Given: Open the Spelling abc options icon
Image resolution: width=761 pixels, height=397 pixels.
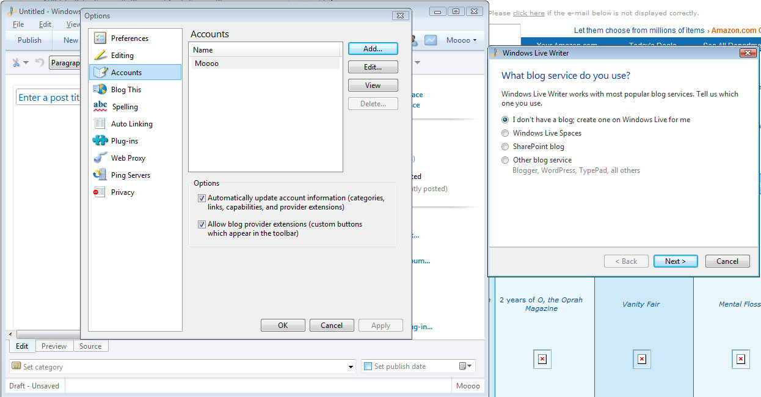Looking at the screenshot, I should point(100,106).
